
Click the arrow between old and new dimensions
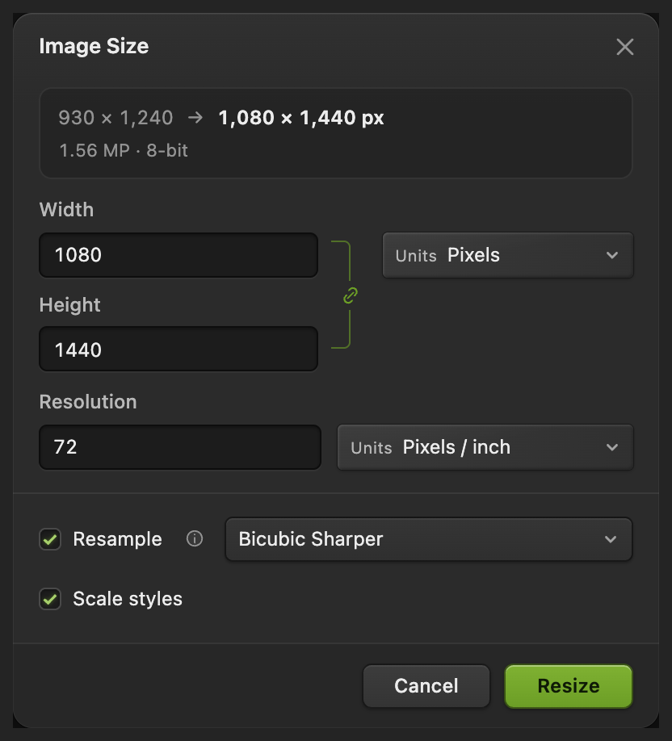click(195, 118)
